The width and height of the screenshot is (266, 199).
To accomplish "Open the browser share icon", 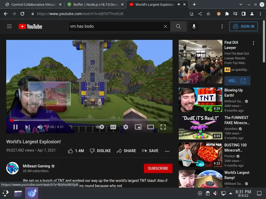I will pyautogui.click(x=200, y=14).
